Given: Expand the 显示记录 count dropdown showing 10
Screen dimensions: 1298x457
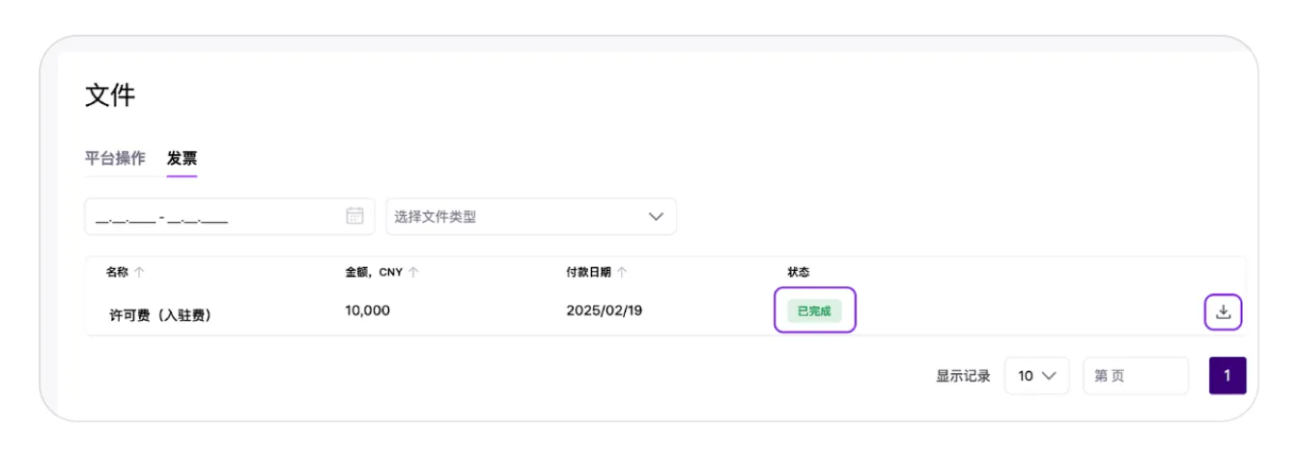Looking at the screenshot, I should (1036, 376).
